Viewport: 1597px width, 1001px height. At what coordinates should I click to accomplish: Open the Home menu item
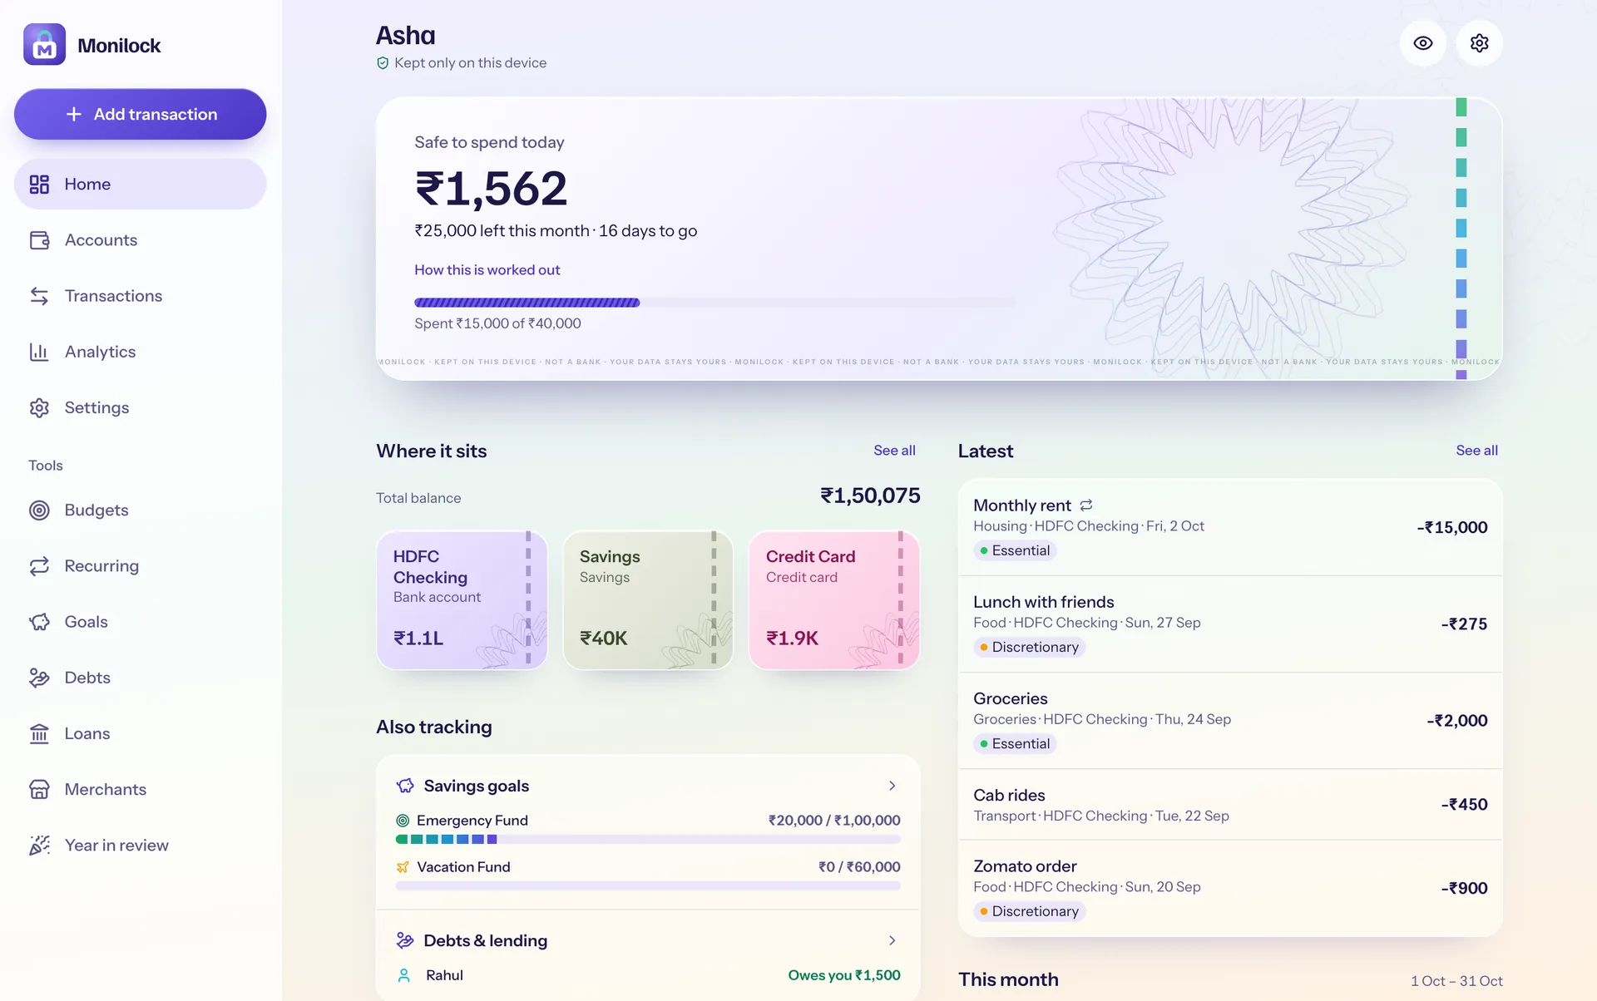point(140,184)
